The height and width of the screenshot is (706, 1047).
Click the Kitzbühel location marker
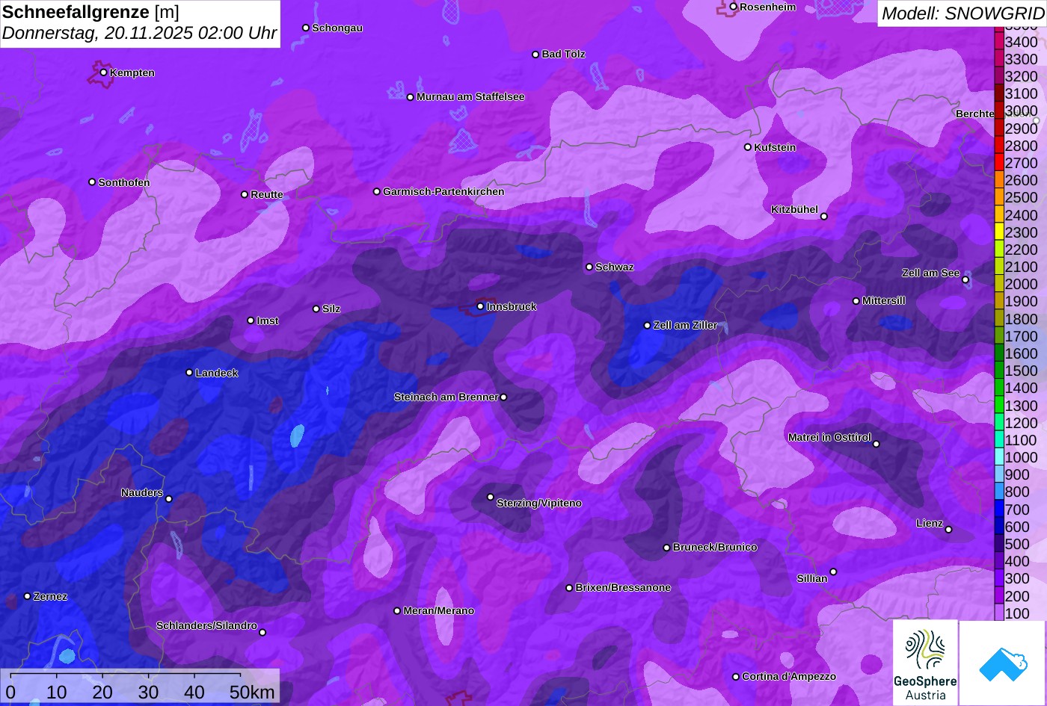click(x=824, y=217)
